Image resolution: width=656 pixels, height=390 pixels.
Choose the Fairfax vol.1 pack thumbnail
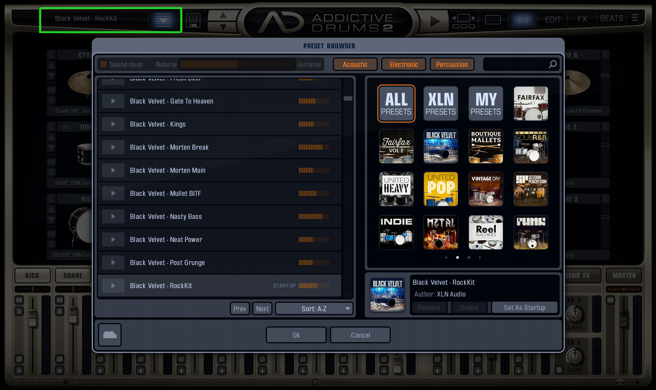tap(531, 104)
